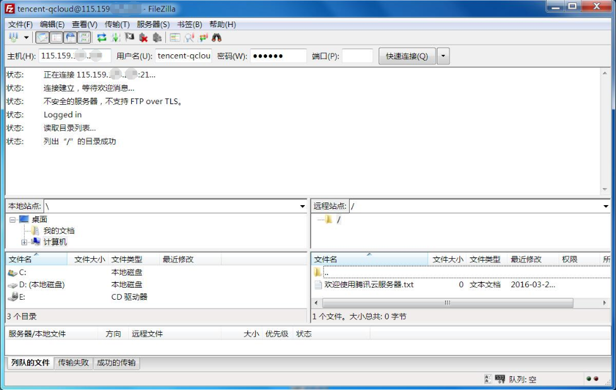Click the reconnect to server icon
This screenshot has height=390, width=616.
click(x=157, y=38)
